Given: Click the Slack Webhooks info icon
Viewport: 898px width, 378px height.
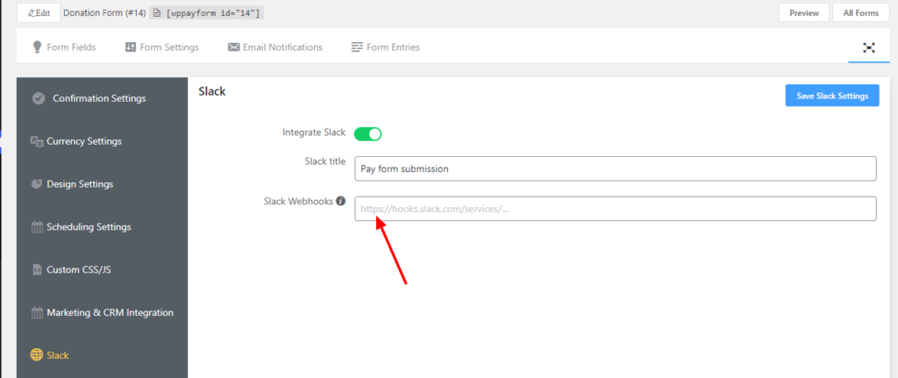Looking at the screenshot, I should pyautogui.click(x=341, y=201).
